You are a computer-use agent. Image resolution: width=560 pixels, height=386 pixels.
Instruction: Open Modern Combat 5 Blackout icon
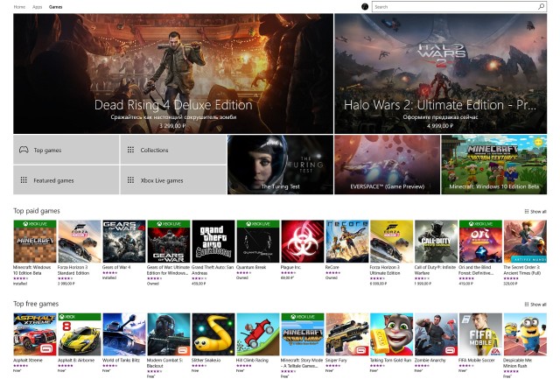click(169, 334)
